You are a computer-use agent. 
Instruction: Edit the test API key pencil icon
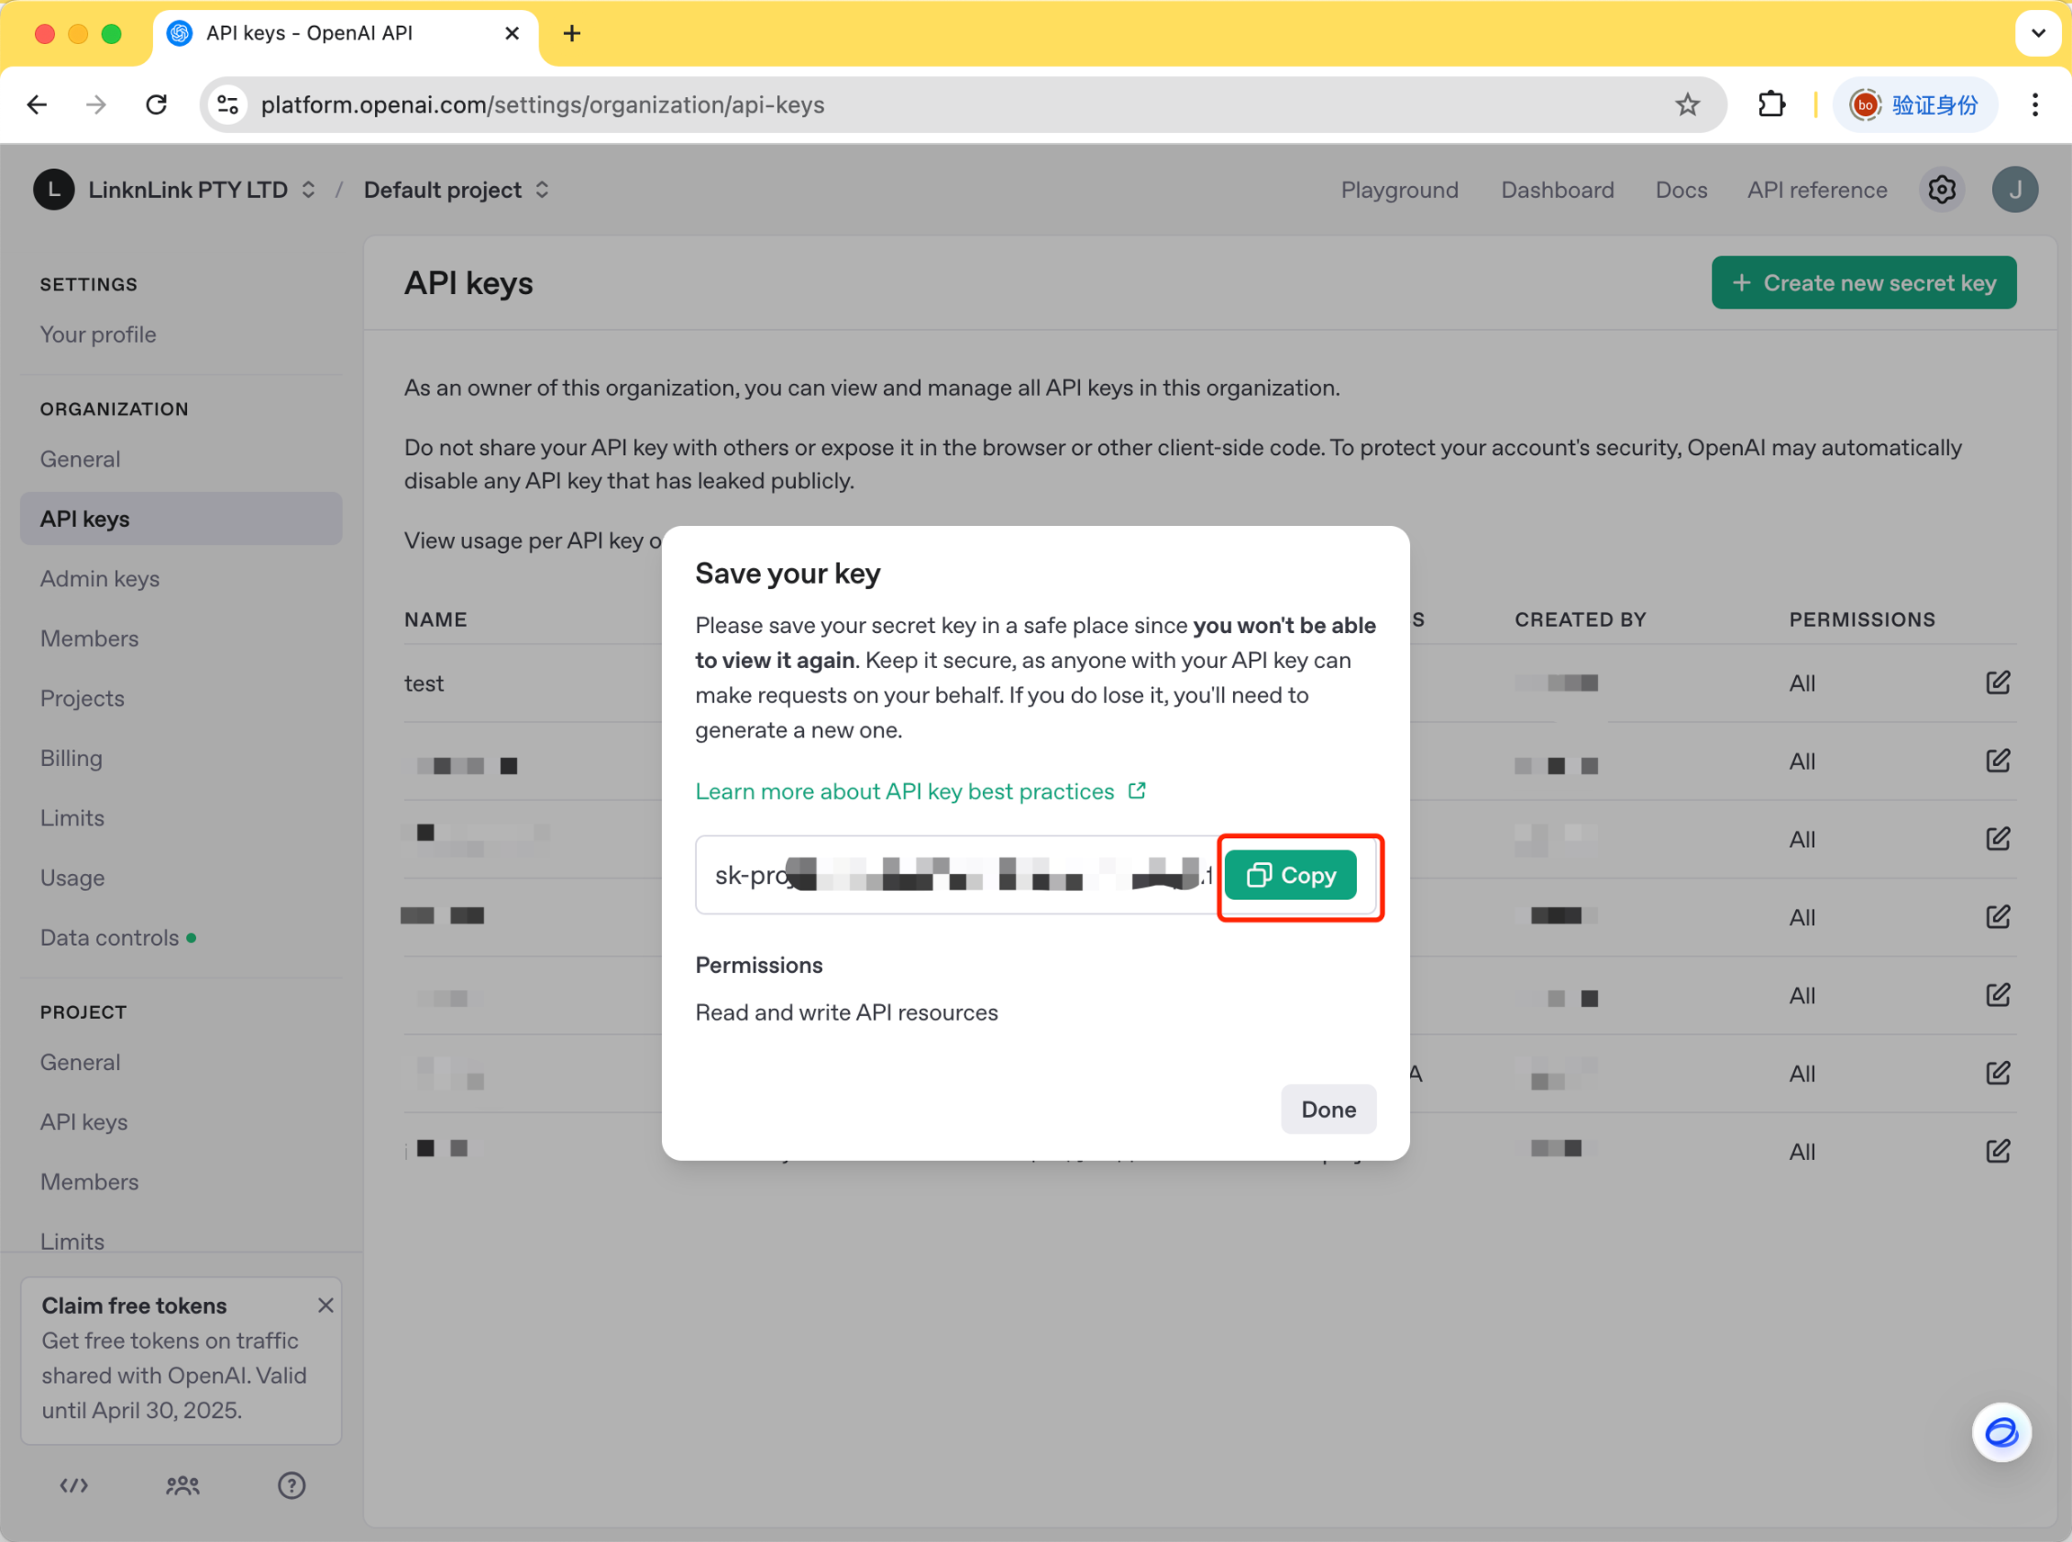tap(1997, 683)
